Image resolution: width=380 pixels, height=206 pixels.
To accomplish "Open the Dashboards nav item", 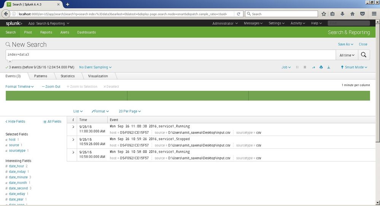I will click(x=86, y=33).
